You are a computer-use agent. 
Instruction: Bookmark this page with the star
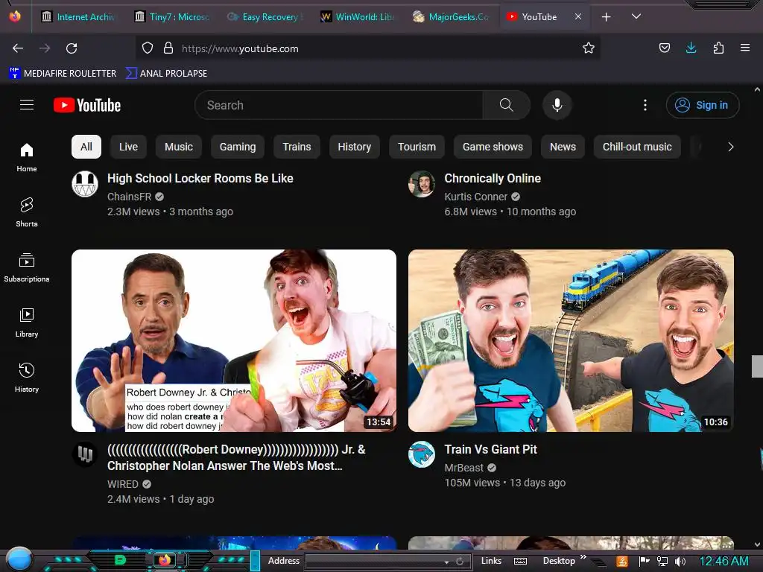click(589, 48)
